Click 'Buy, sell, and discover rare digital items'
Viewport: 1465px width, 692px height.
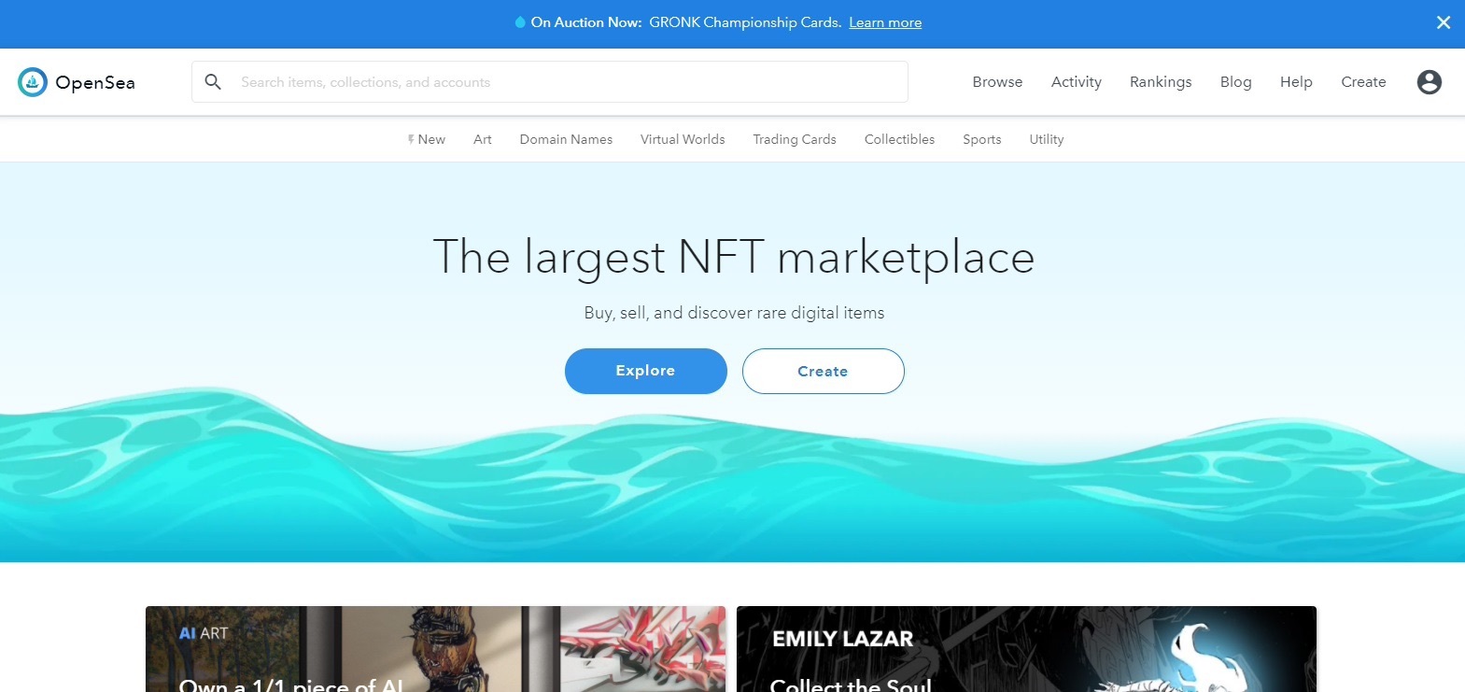(x=734, y=313)
